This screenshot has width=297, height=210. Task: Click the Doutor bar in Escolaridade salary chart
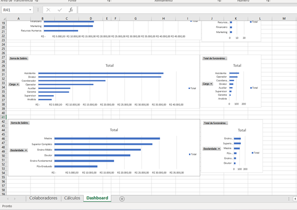pyautogui.click(x=92, y=155)
